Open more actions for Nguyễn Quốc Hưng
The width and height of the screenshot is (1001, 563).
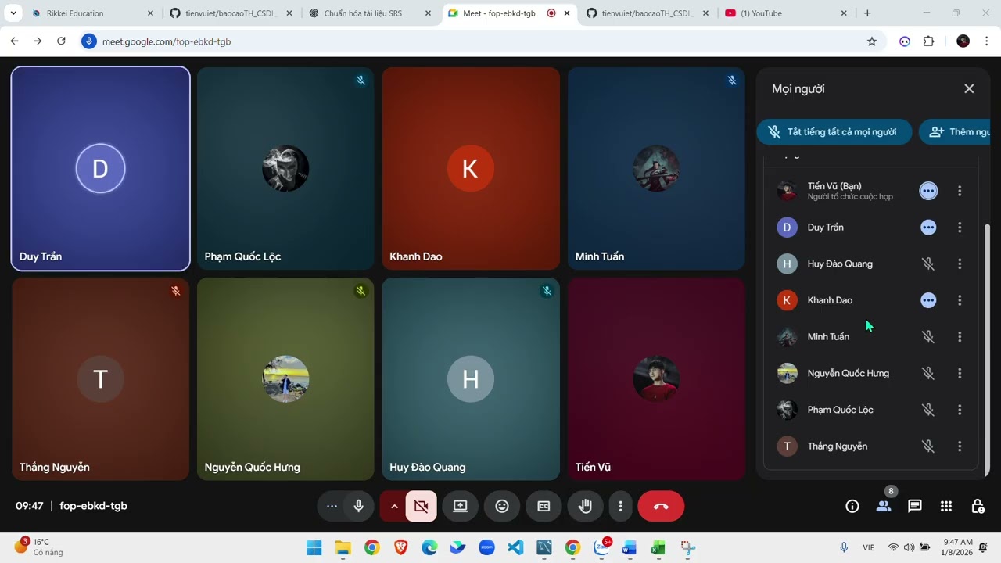pos(960,373)
